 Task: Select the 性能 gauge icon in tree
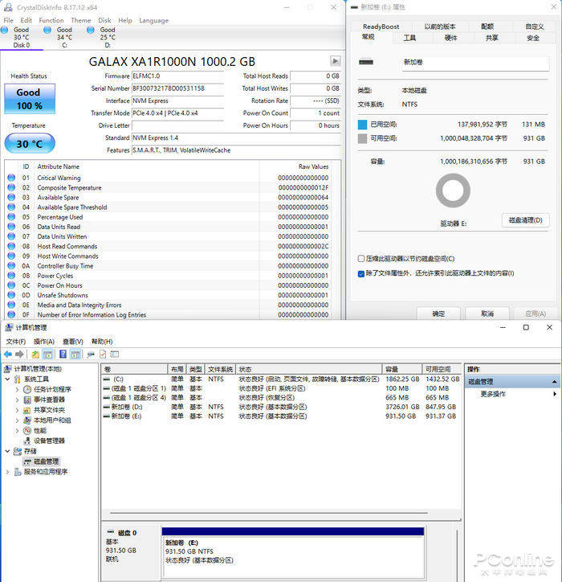[27, 431]
